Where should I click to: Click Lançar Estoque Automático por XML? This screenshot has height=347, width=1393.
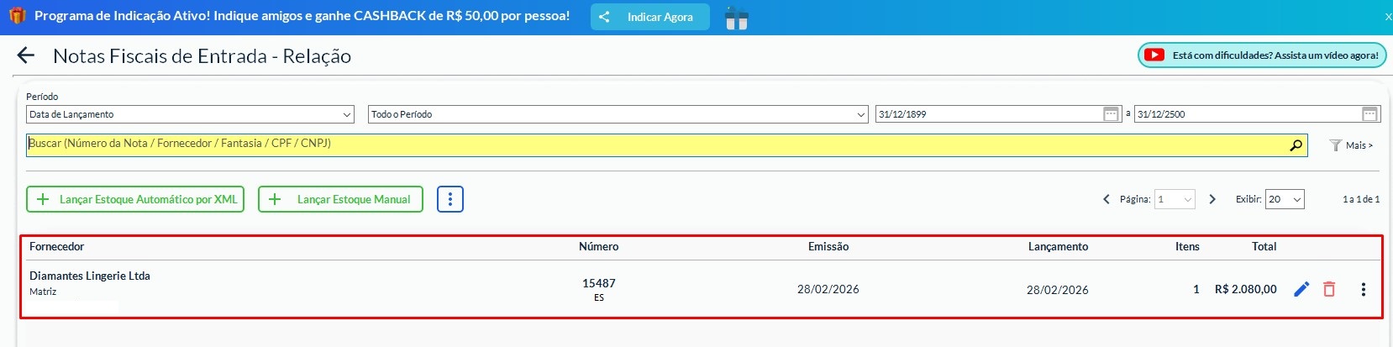point(135,199)
